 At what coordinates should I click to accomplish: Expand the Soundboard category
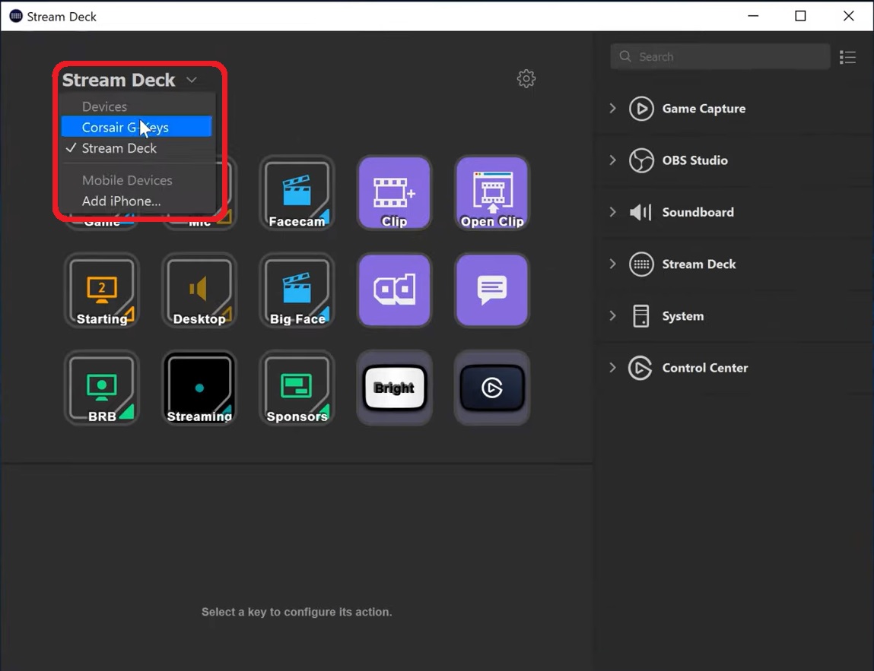(613, 212)
